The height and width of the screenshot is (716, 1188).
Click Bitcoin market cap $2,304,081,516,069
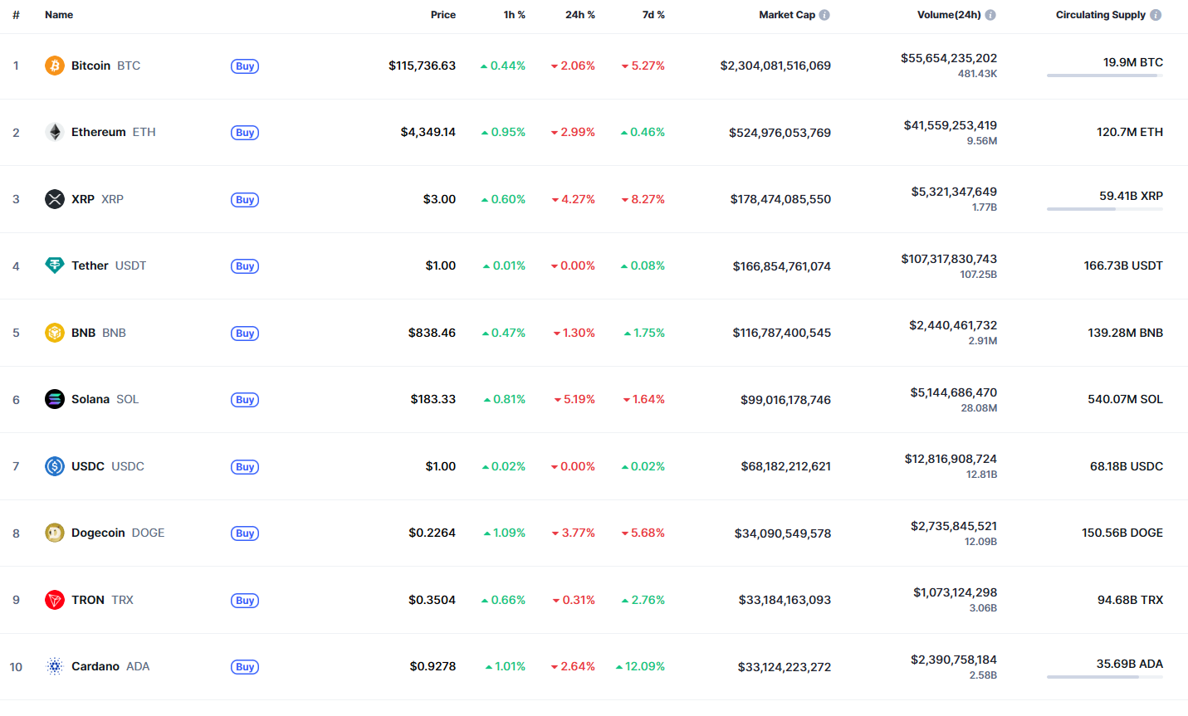coord(775,66)
